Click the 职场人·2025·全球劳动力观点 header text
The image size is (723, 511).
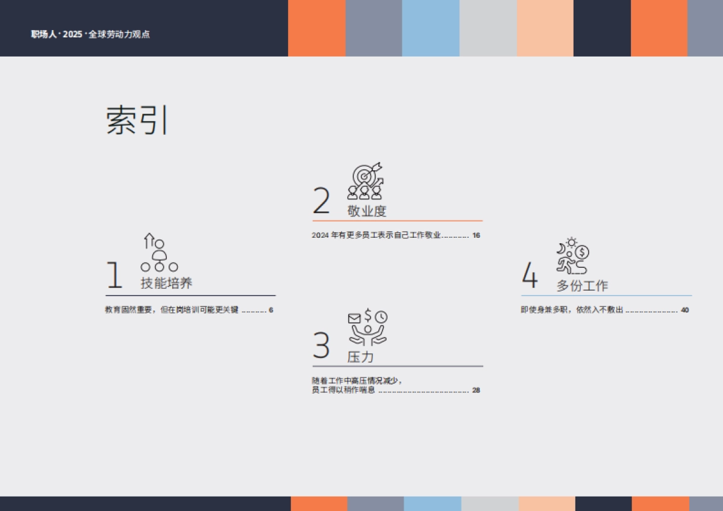pos(90,34)
